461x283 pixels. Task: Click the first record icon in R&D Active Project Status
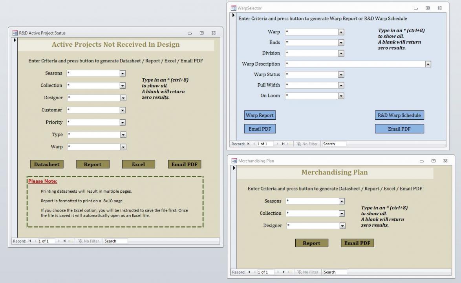pyautogui.click(x=30, y=241)
